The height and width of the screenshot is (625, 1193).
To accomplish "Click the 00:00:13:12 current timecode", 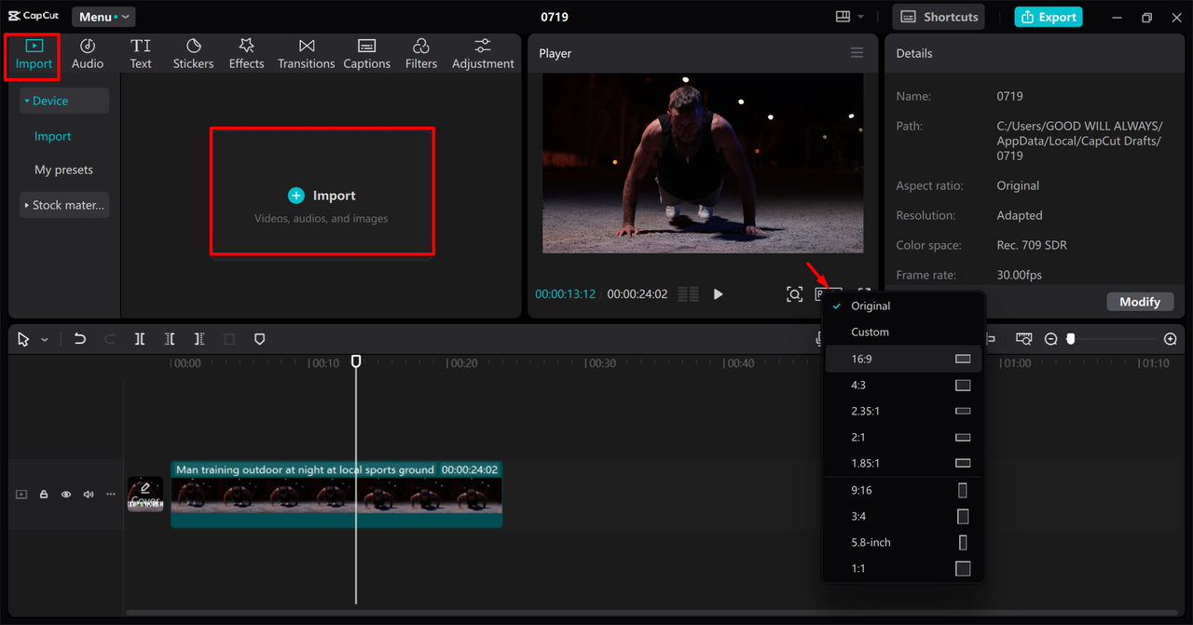I will 565,294.
